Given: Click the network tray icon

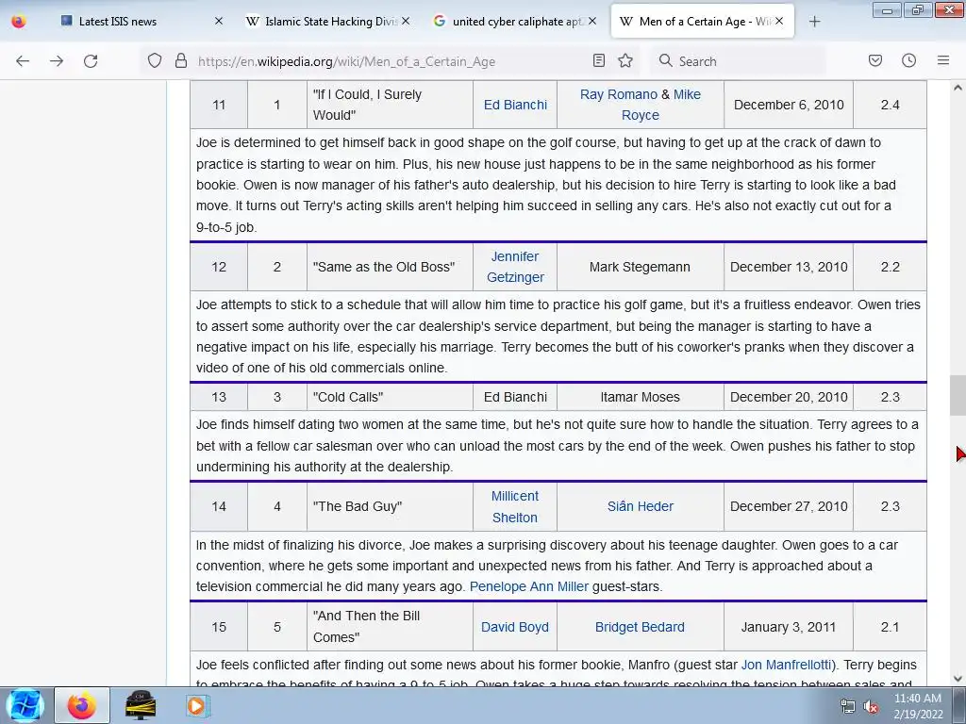Looking at the screenshot, I should point(848,707).
